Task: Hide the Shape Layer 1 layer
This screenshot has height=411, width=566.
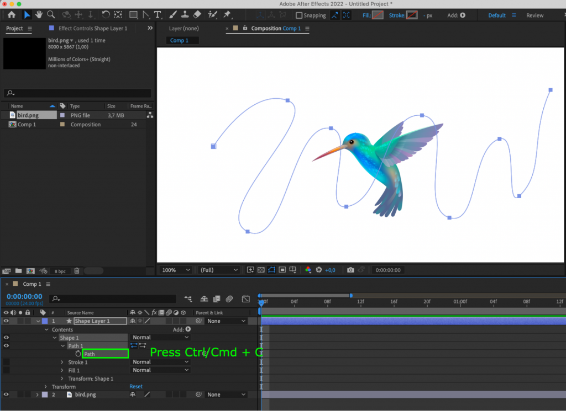Action: click(x=6, y=321)
